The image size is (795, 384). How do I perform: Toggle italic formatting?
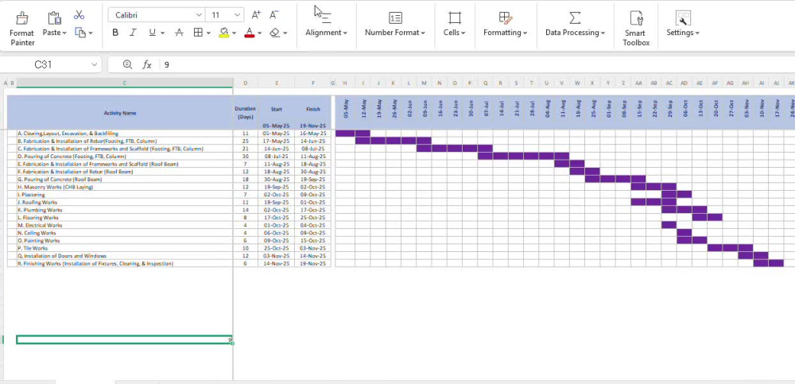click(133, 33)
